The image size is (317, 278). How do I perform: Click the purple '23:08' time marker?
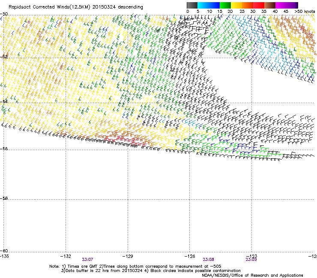[x=208, y=260]
